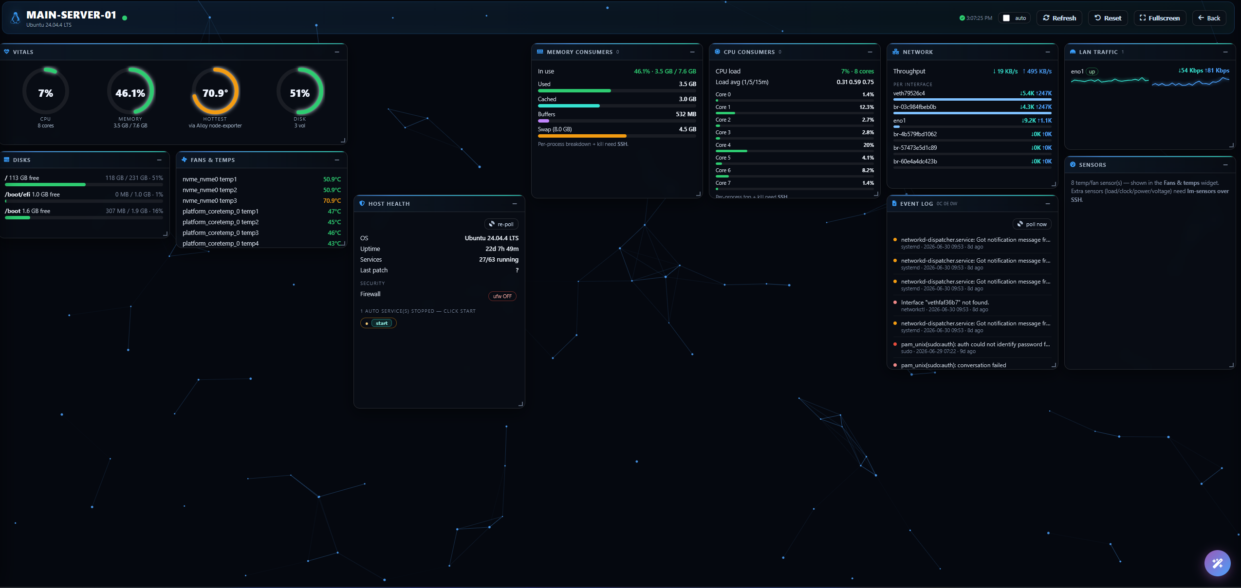Screen dimensions: 1241x588
Task: Click the Core 4 load bar
Action: pyautogui.click(x=795, y=151)
